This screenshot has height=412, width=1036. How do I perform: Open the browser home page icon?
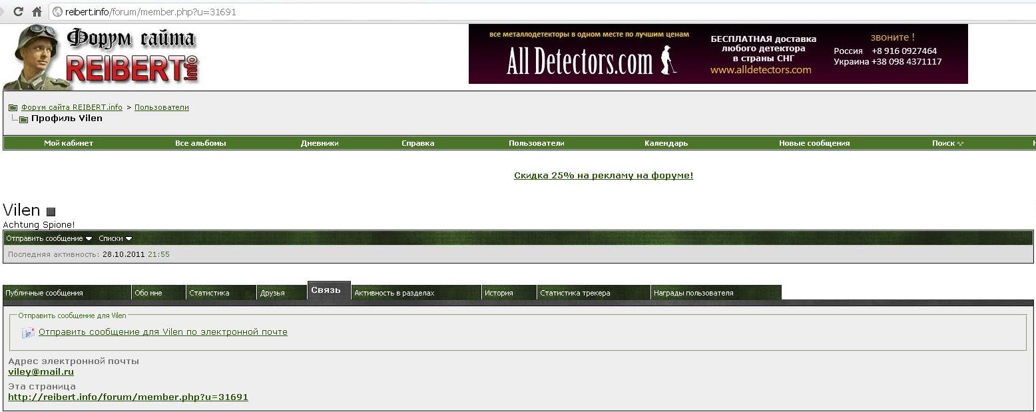[x=38, y=11]
